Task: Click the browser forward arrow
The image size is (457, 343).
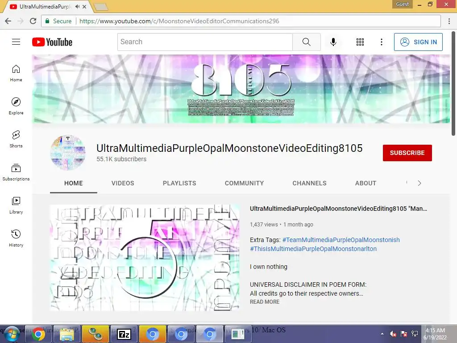Action: [21, 21]
